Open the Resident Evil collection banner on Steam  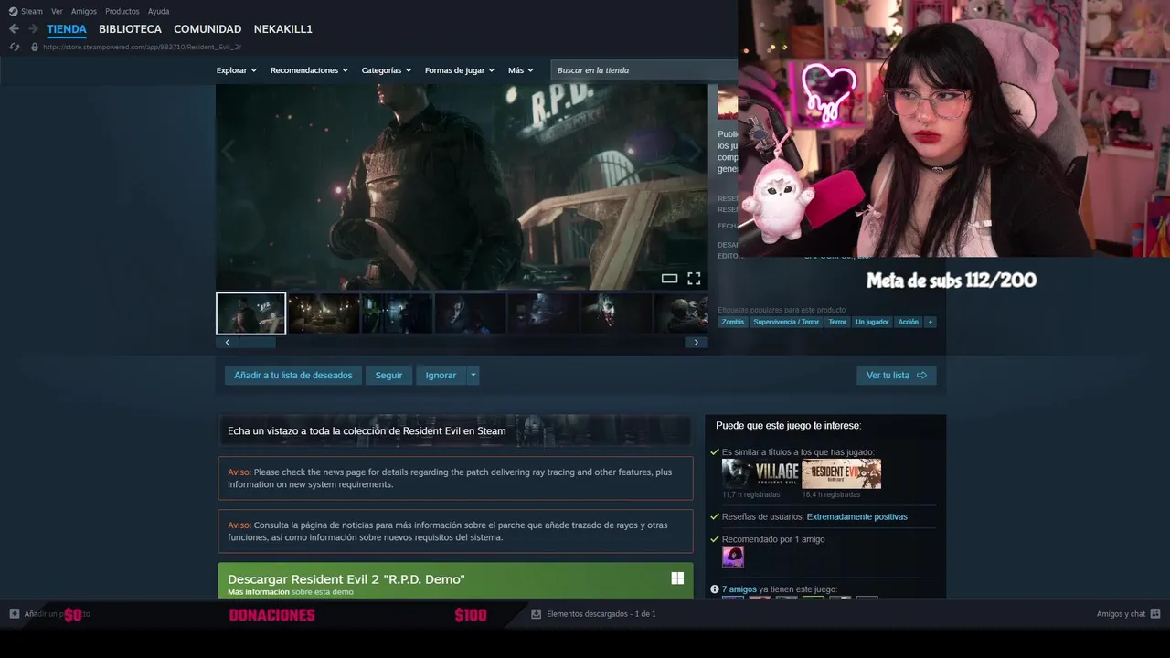[x=455, y=430]
